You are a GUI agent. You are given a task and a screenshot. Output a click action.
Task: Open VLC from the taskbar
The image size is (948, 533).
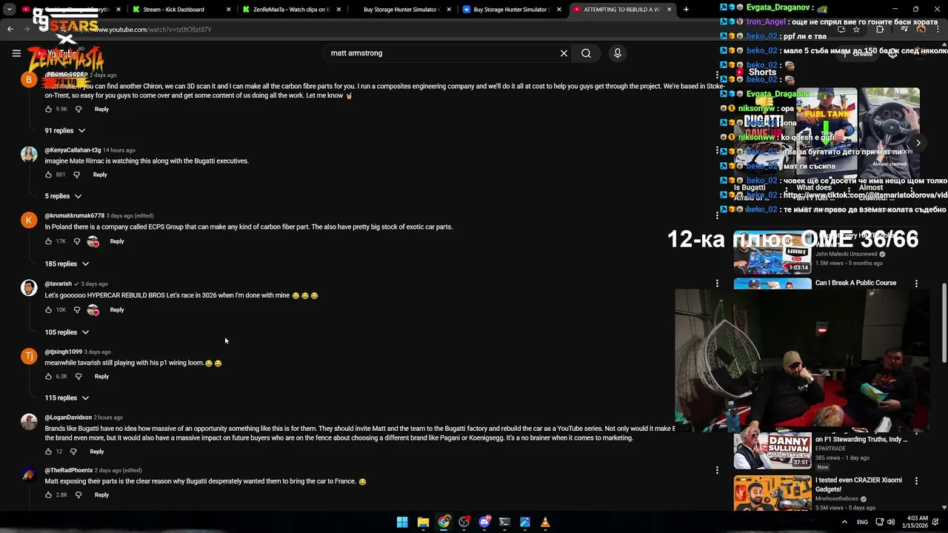[545, 522]
